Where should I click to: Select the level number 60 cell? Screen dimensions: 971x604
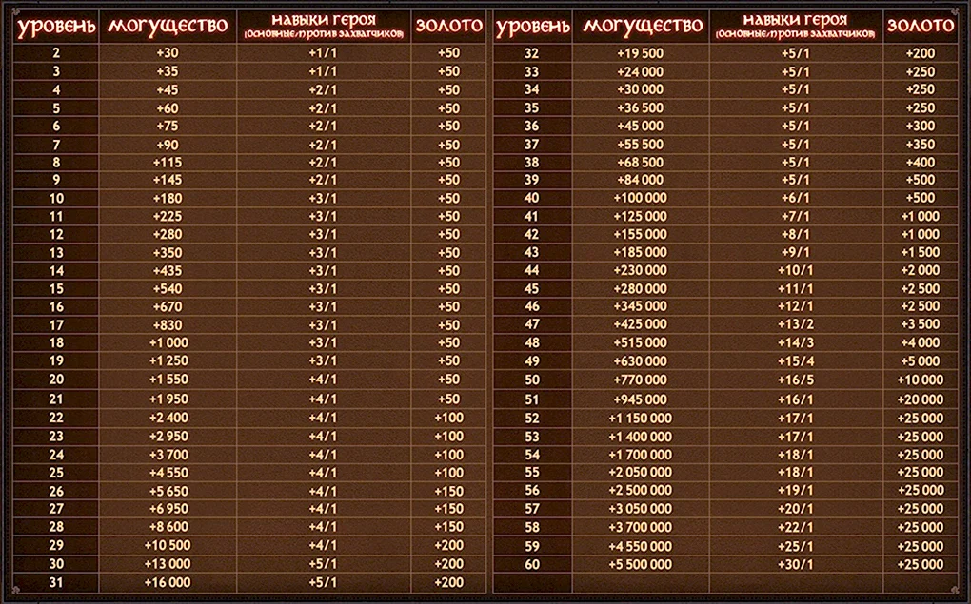532,564
